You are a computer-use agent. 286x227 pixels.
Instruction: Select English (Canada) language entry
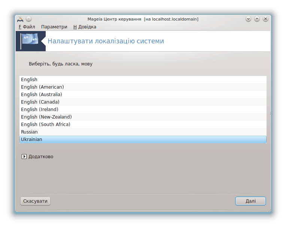click(x=143, y=102)
